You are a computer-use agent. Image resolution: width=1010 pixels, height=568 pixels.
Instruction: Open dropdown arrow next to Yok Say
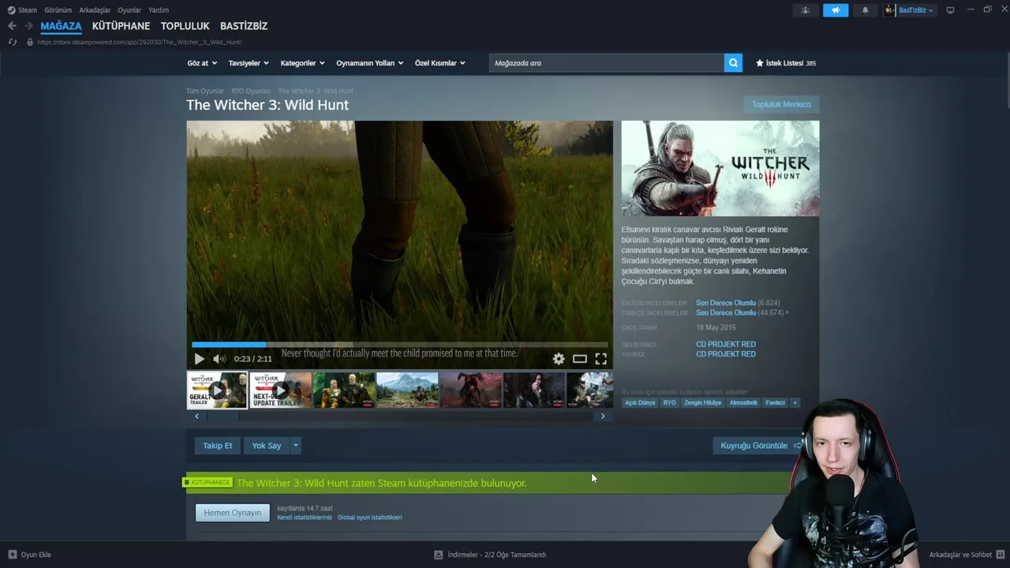pos(296,446)
